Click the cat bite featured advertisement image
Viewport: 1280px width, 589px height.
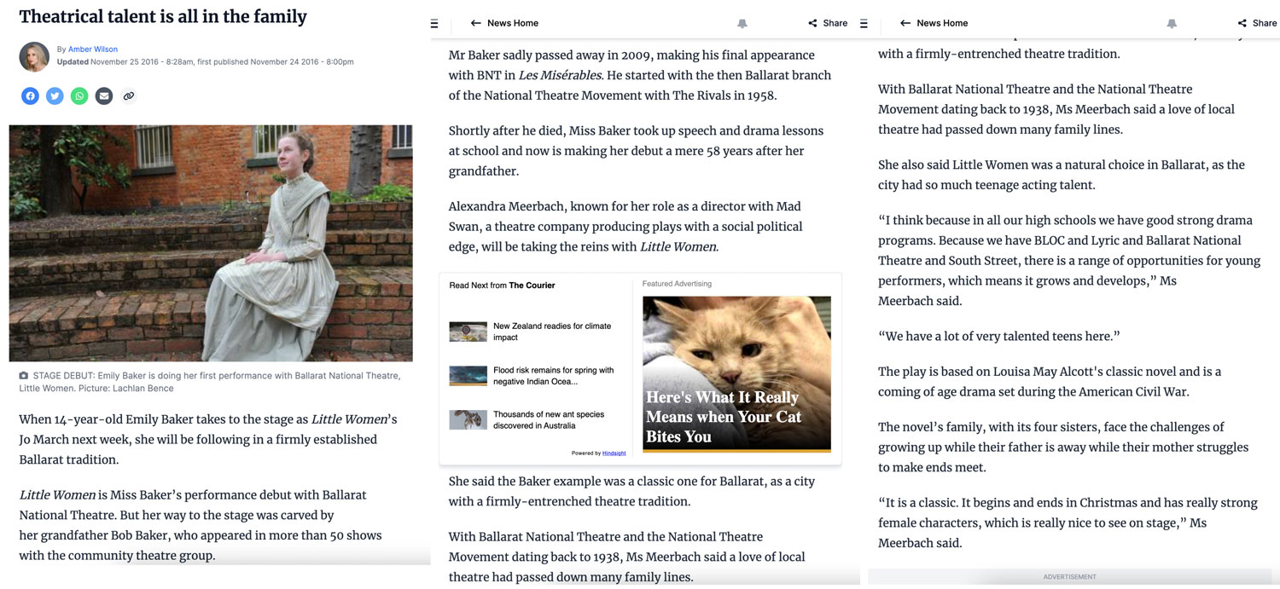click(736, 373)
